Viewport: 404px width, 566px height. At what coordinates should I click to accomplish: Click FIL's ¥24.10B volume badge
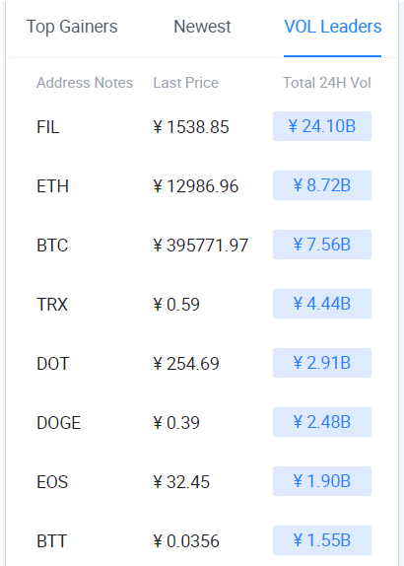322,126
